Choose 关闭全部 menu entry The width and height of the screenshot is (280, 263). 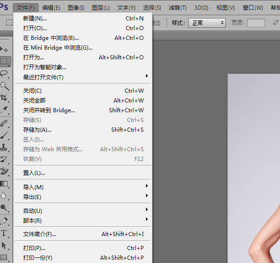click(83, 101)
